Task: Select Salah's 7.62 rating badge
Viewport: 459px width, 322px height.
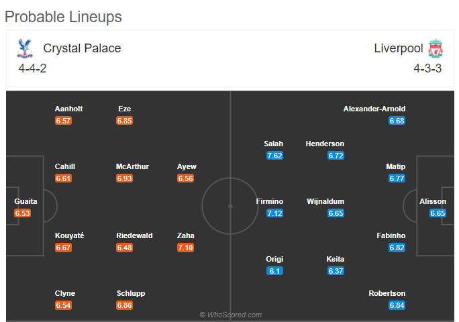Action: 274,156
